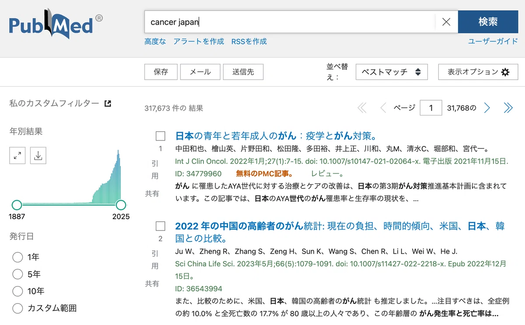Click ID 36543994 text
Screen dimensions: 525x325
[x=199, y=289]
